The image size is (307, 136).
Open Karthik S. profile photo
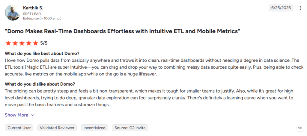[12, 13]
